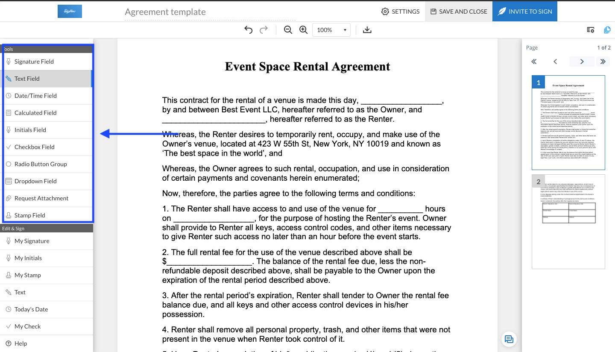Click the copy pages icon at top right

[607, 30]
